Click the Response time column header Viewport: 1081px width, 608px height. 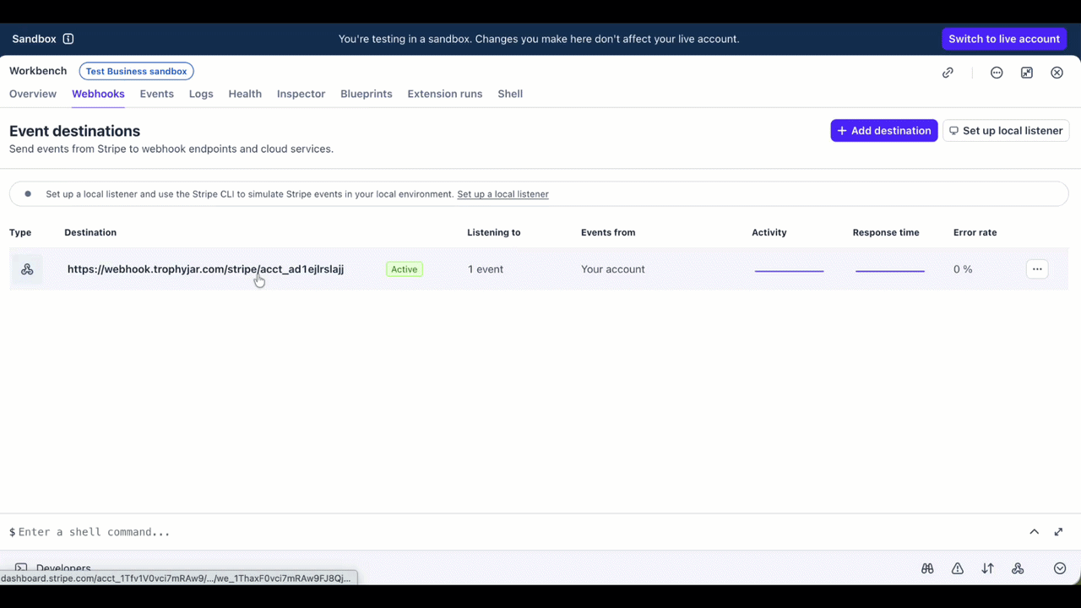(886, 232)
